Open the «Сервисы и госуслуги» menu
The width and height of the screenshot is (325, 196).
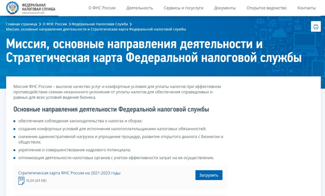184,8
